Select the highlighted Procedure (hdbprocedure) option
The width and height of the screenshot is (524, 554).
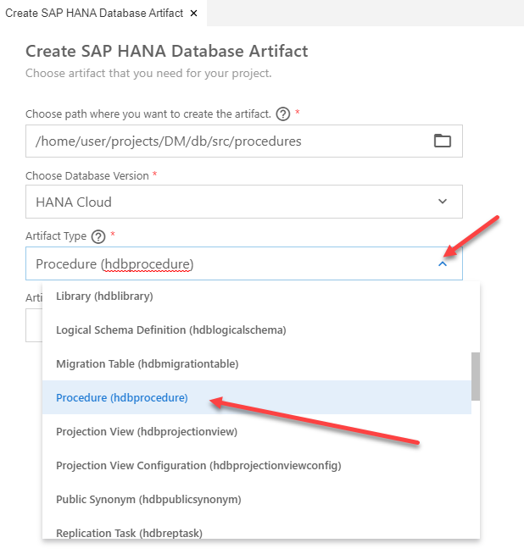pyautogui.click(x=257, y=397)
